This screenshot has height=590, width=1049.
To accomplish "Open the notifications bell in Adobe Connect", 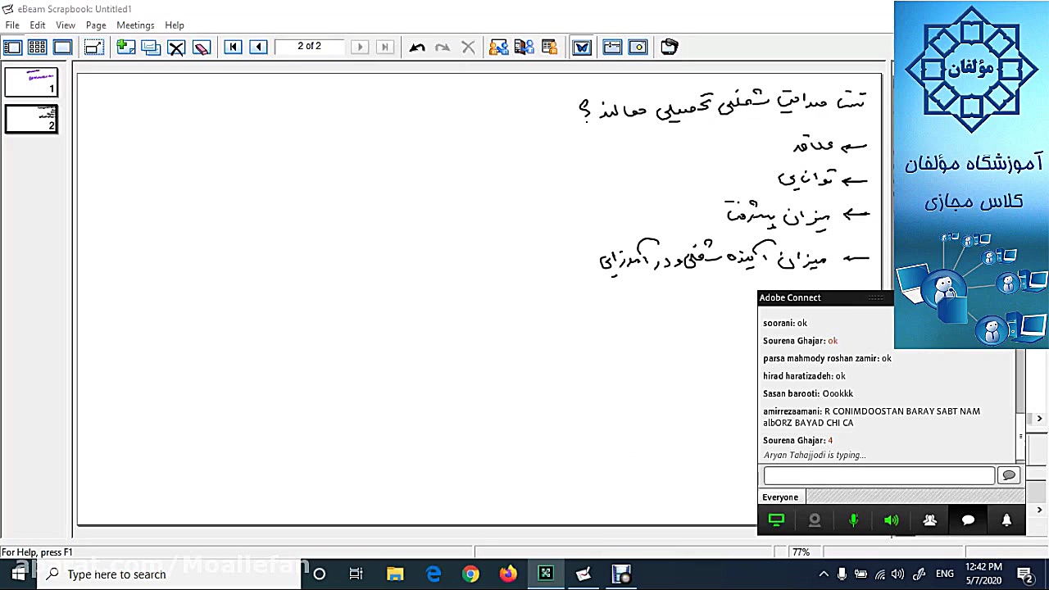I will click(1006, 520).
